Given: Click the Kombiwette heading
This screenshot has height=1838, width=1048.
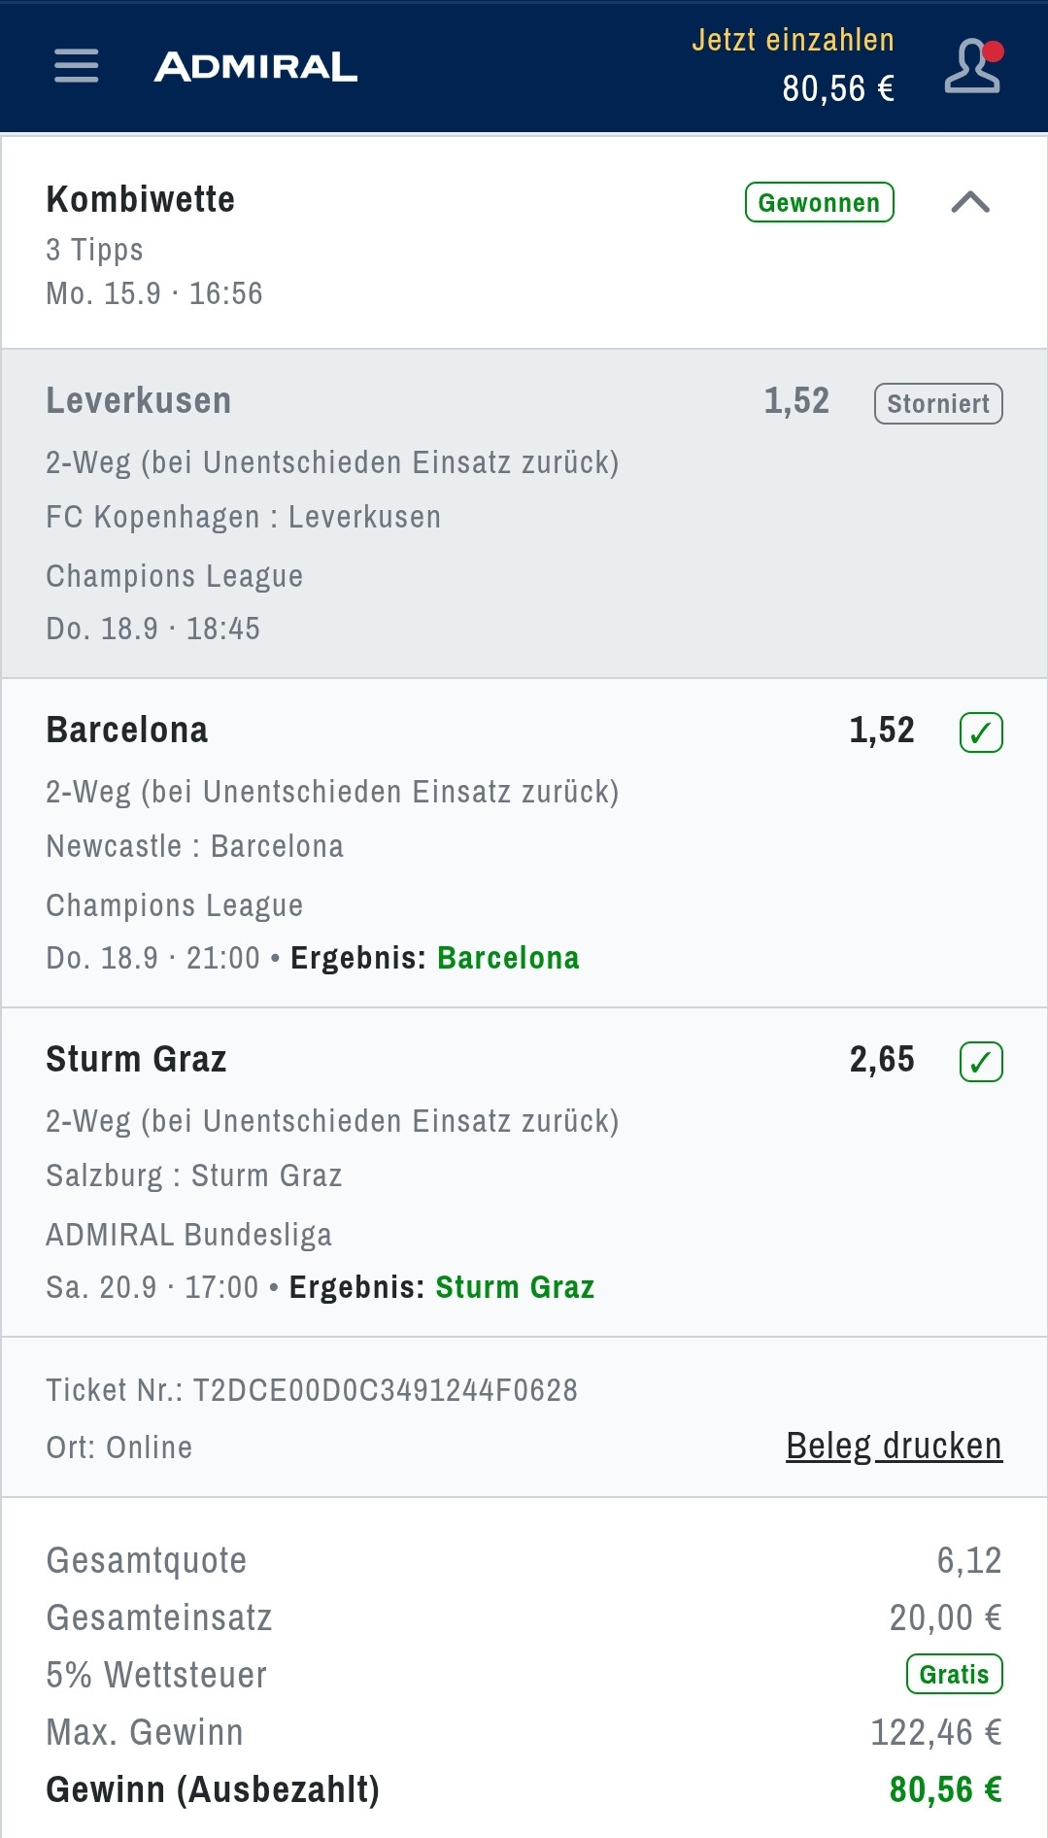Looking at the screenshot, I should 141,200.
